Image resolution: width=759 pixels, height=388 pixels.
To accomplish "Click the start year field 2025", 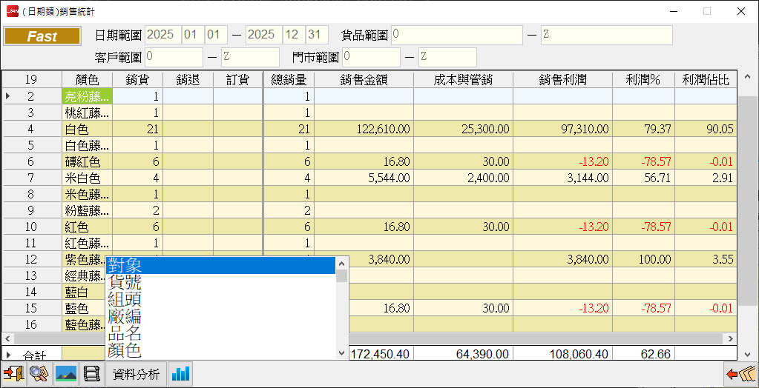I will point(162,35).
